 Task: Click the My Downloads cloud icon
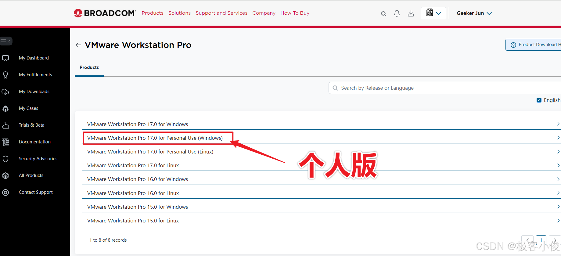pyautogui.click(x=5, y=92)
